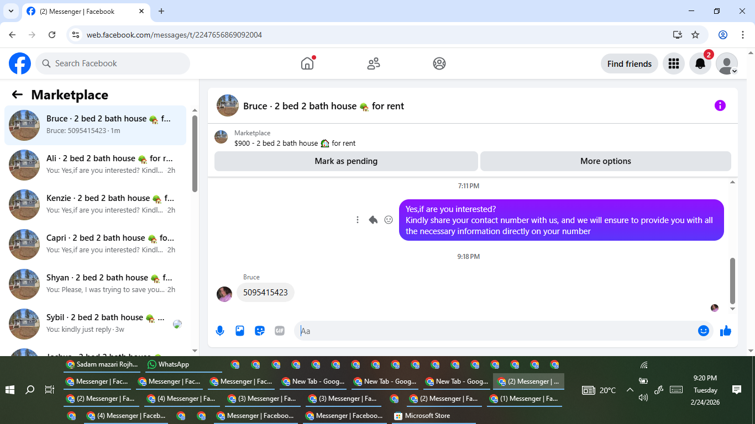The image size is (755, 424).
Task: Click the weather 20°C taskbar widget
Action: point(599,390)
